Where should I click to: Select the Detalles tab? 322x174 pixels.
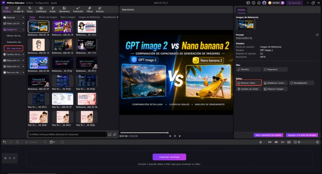coord(241,10)
